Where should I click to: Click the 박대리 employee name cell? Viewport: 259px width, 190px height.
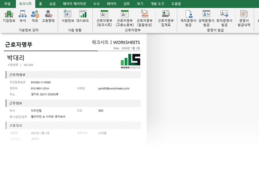pyautogui.click(x=16, y=58)
